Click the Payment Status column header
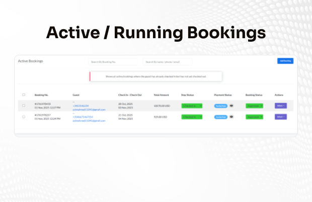The image size is (312, 202). pyautogui.click(x=223, y=95)
